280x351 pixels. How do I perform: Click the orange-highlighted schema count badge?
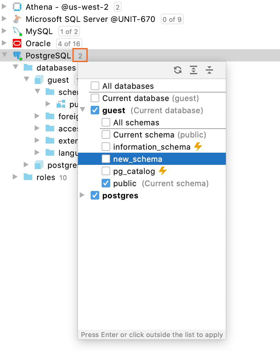(80, 55)
